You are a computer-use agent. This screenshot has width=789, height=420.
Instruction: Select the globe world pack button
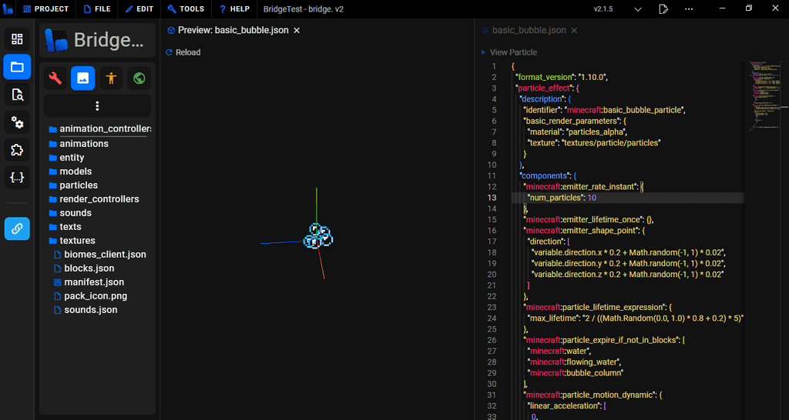pyautogui.click(x=139, y=78)
